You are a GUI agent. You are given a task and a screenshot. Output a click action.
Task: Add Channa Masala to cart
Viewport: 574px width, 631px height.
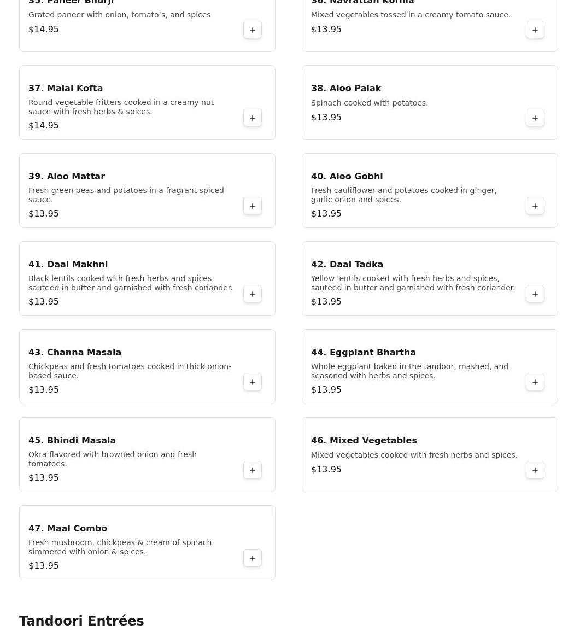tap(253, 382)
